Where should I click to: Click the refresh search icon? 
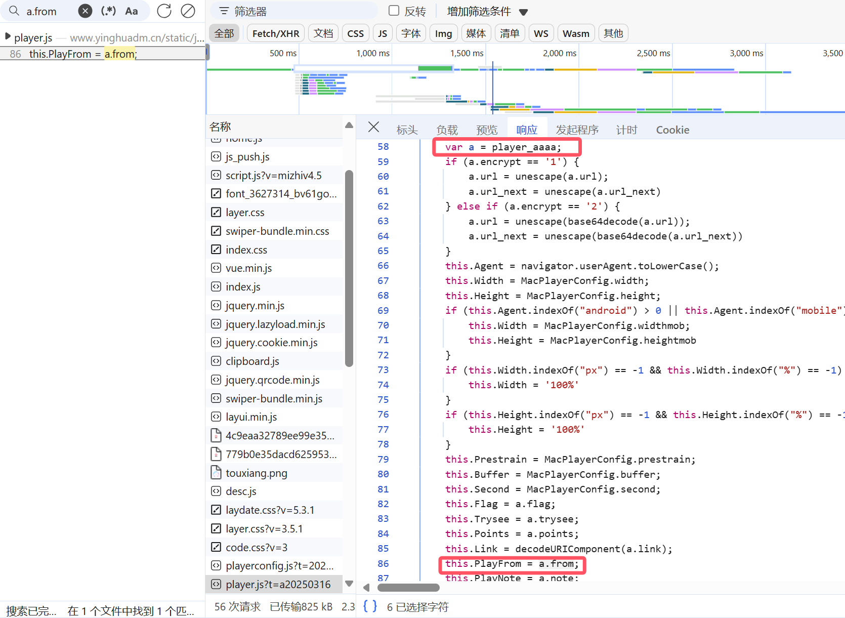coord(164,11)
